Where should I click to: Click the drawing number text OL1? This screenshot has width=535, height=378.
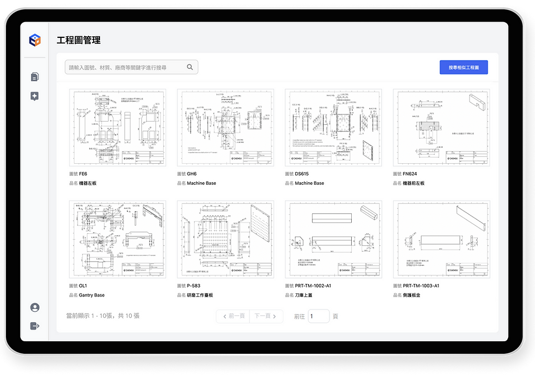click(x=83, y=285)
